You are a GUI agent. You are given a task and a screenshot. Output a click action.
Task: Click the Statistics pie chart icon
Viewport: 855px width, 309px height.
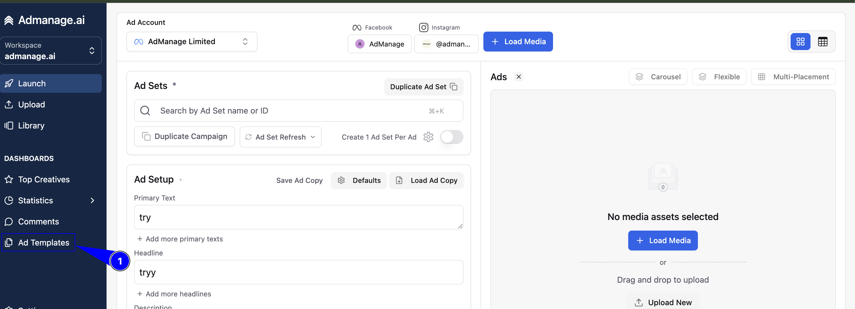9,200
